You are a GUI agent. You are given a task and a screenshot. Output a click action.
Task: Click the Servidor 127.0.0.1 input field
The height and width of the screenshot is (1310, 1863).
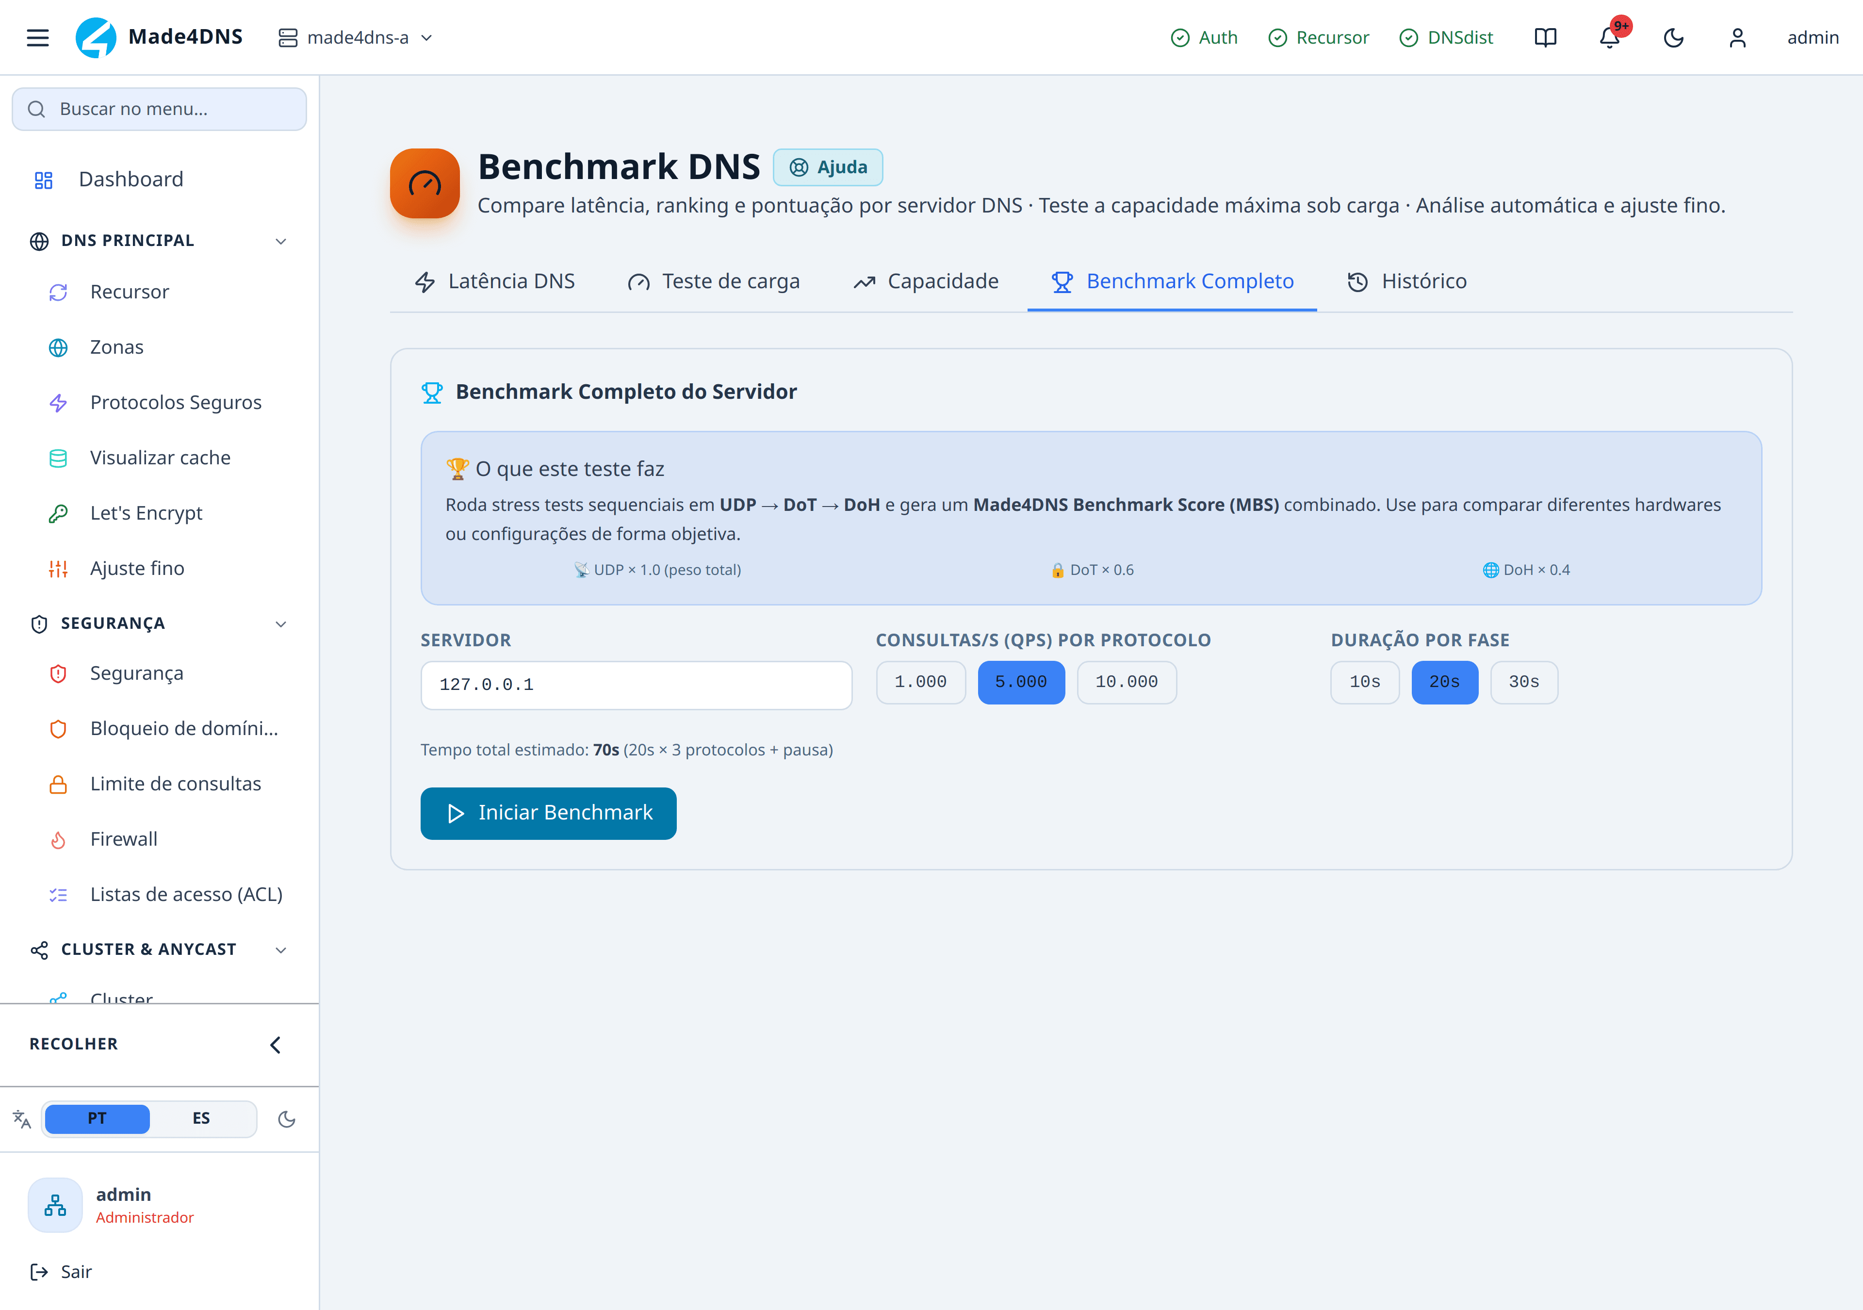(x=636, y=685)
